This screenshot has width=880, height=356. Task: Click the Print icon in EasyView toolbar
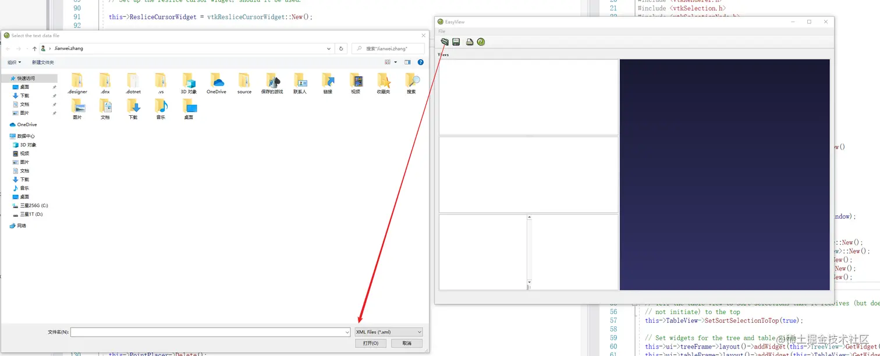point(470,42)
